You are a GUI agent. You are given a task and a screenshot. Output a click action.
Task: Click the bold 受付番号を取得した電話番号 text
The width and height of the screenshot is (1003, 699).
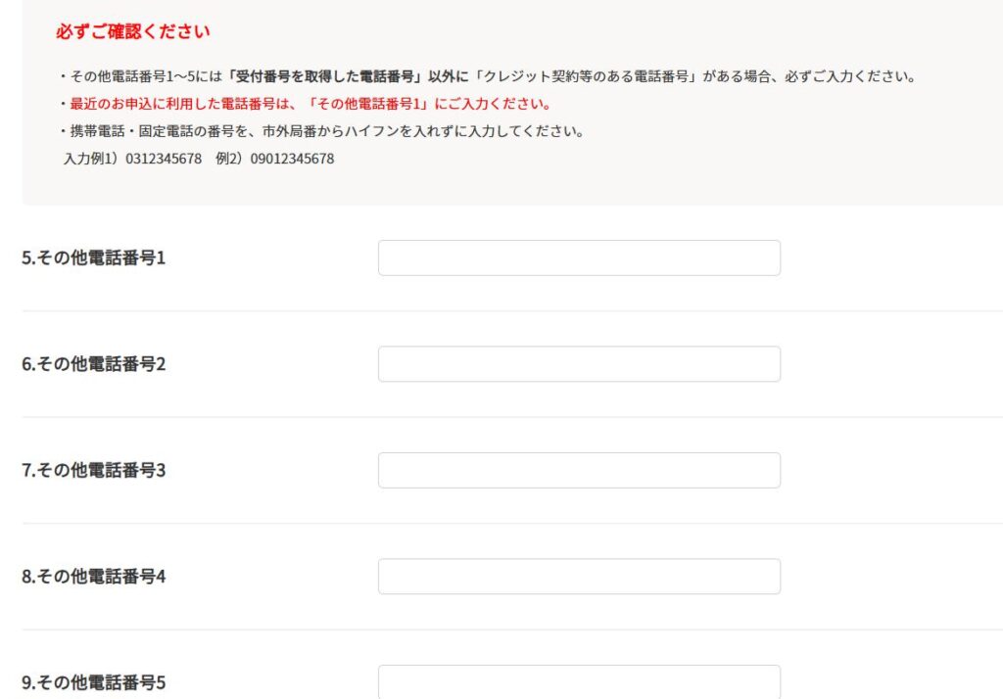click(x=325, y=76)
